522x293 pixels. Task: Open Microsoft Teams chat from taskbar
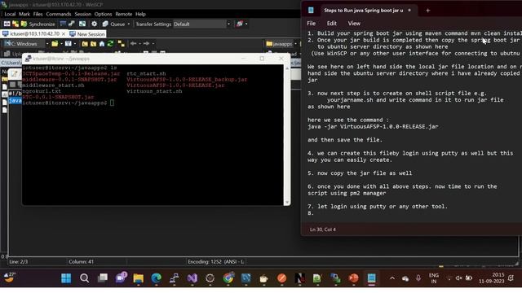121,278
